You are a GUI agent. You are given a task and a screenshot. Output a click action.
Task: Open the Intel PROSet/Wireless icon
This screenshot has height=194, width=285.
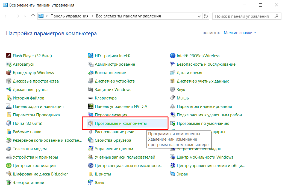(x=172, y=56)
